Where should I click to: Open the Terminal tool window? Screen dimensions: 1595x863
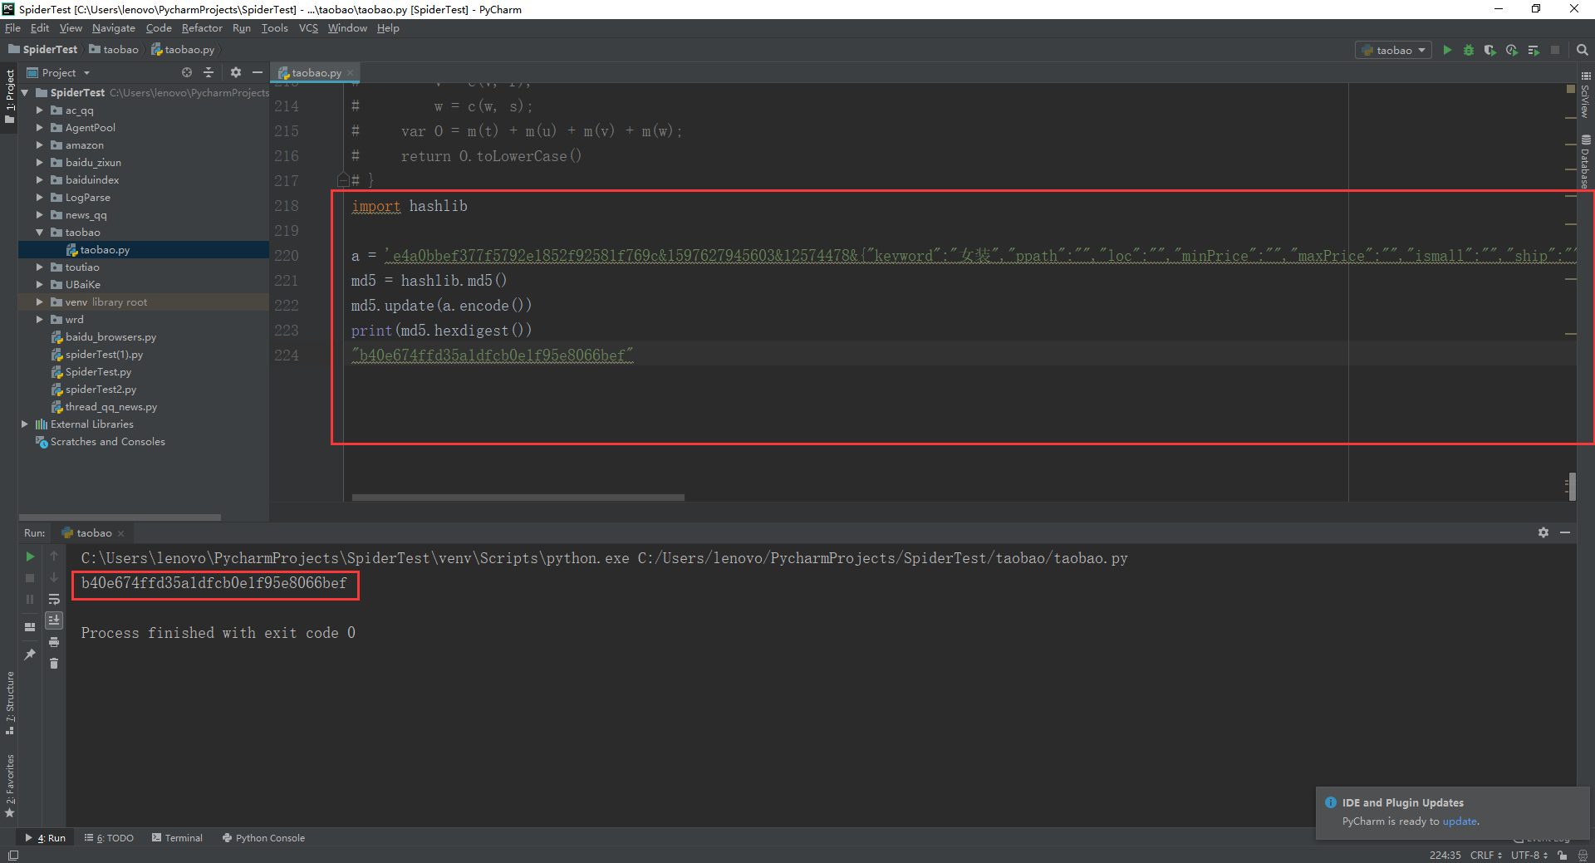pos(177,838)
